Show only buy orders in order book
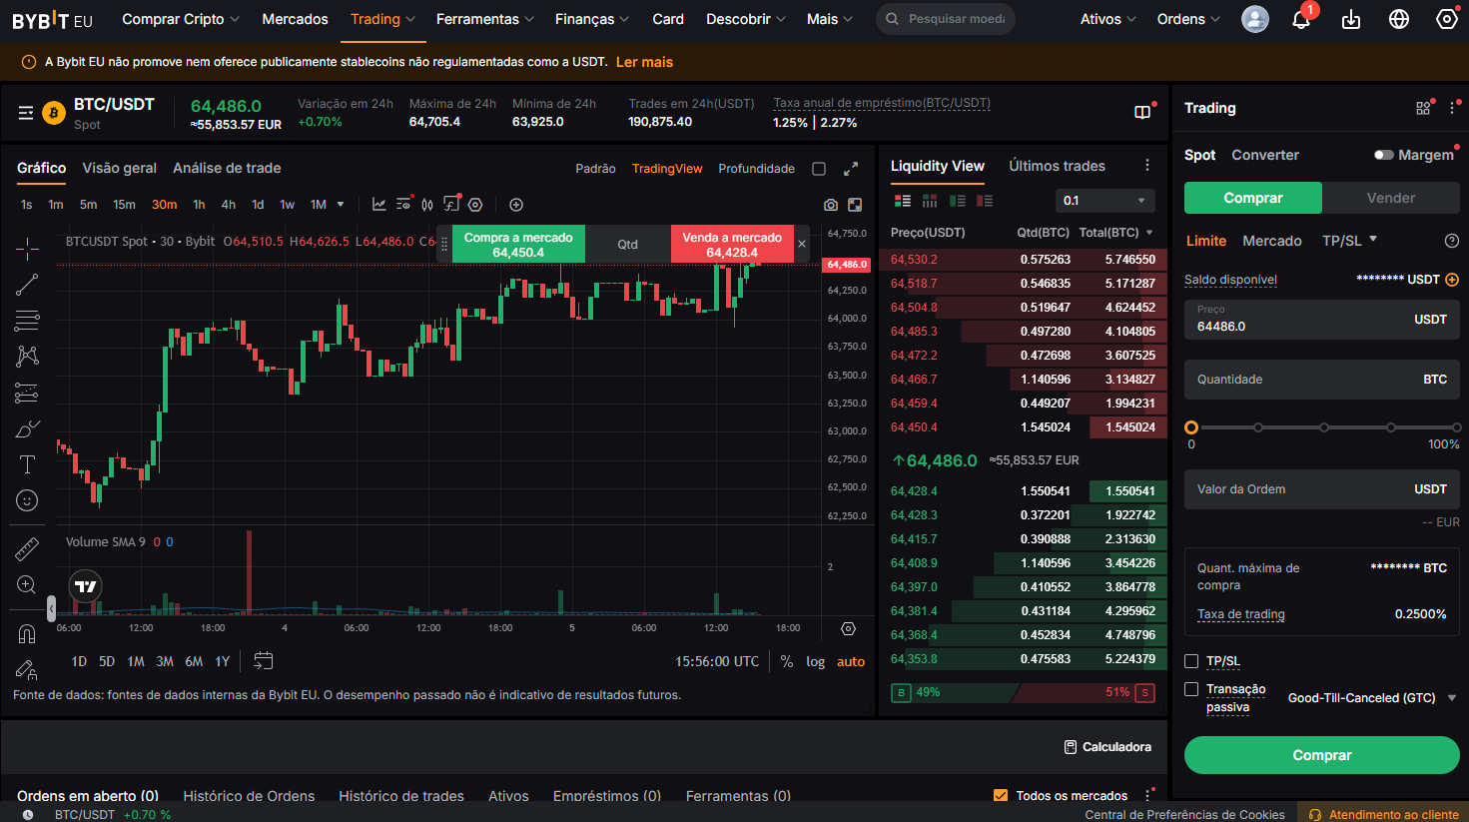The height and width of the screenshot is (822, 1469). point(958,201)
